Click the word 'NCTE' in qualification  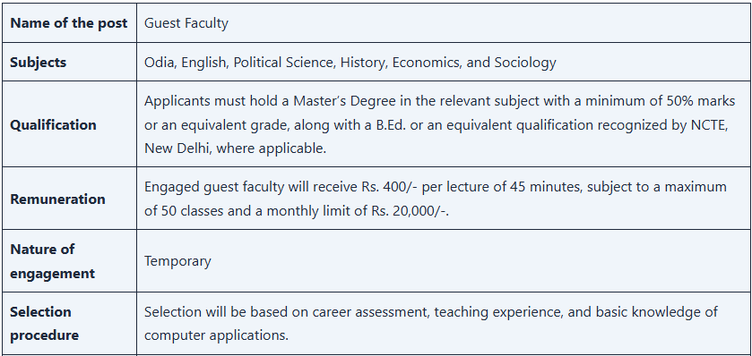point(708,125)
